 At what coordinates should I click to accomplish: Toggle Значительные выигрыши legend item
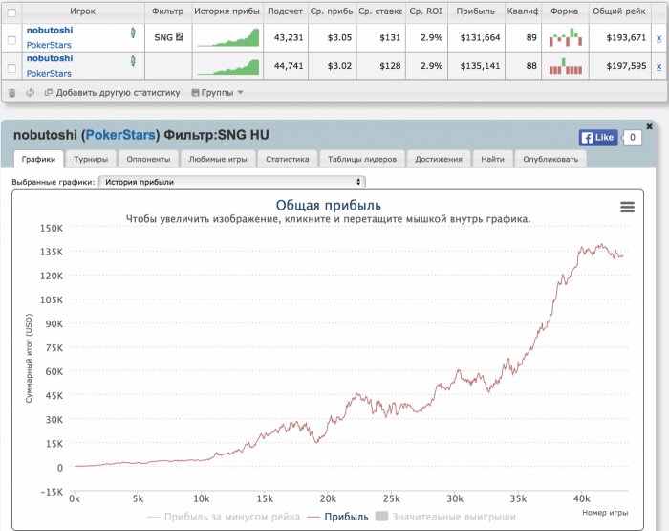(446, 517)
